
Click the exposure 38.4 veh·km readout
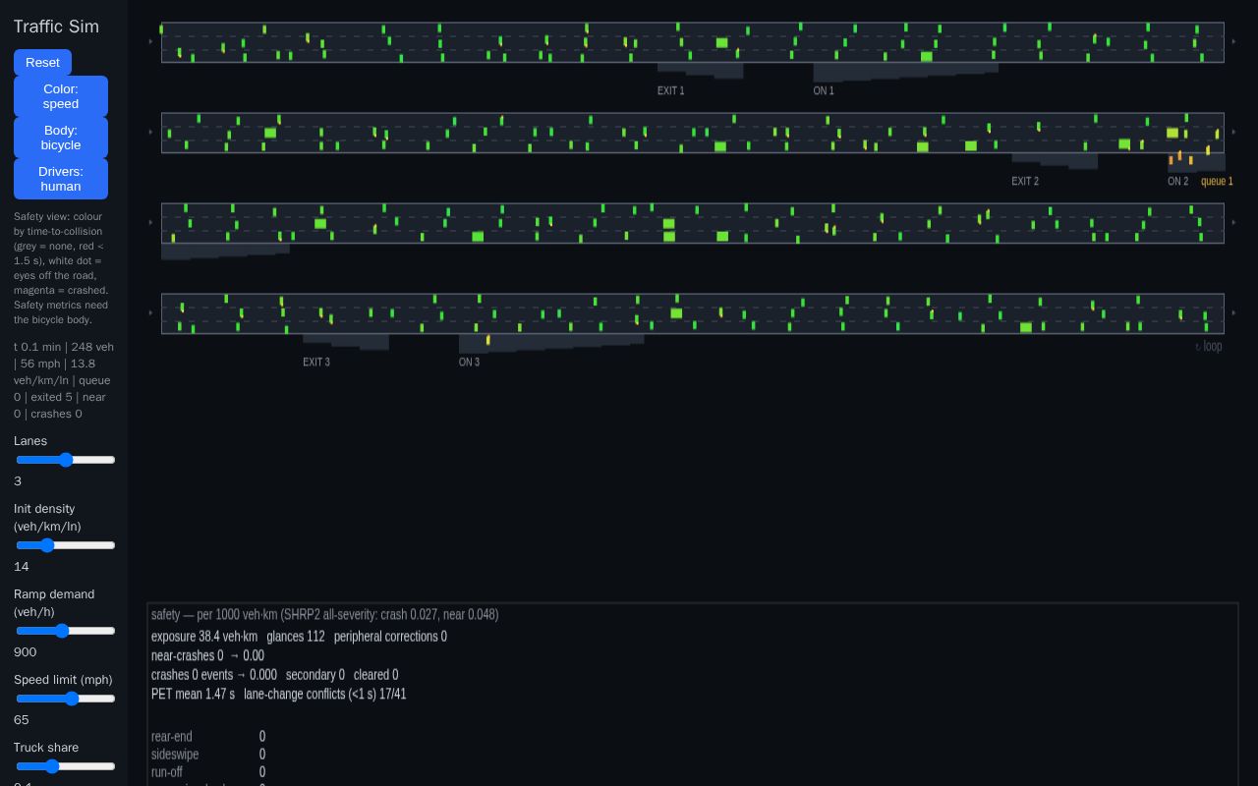(x=204, y=637)
